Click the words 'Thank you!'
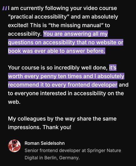 (x=57, y=127)
